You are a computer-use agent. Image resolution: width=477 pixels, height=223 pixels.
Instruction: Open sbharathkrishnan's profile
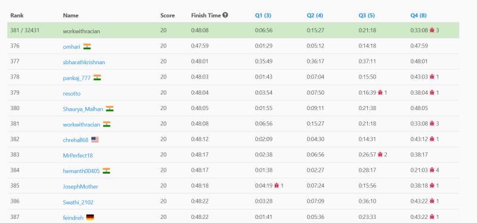(84, 62)
